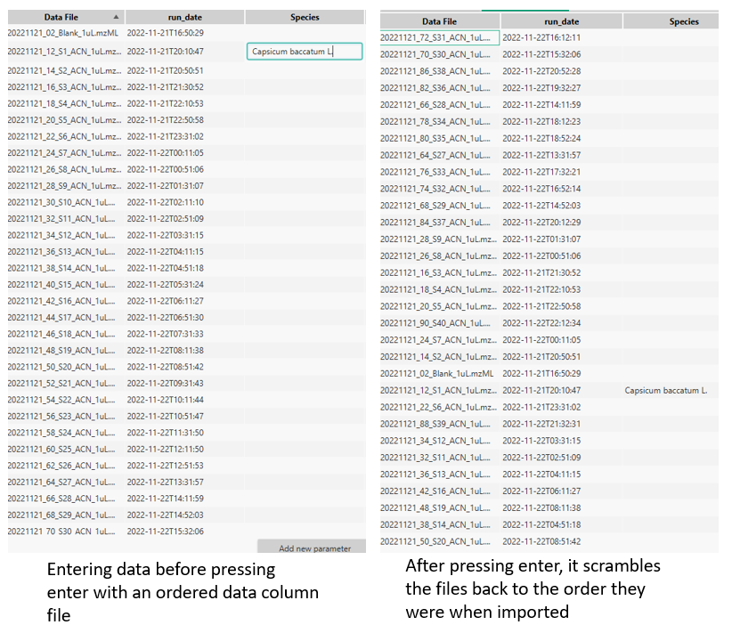Click the Species header of the left table
Viewport: 732px width, 633px height.
(305, 16)
